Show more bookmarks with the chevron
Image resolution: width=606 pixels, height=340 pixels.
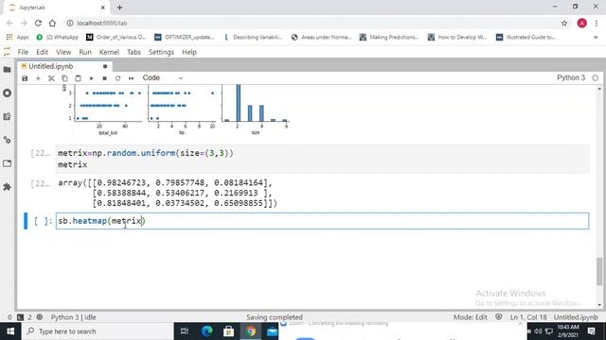(x=596, y=37)
